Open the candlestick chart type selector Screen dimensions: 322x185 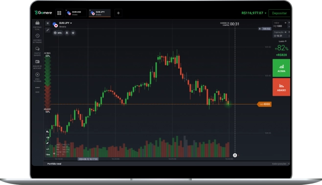click(47, 132)
